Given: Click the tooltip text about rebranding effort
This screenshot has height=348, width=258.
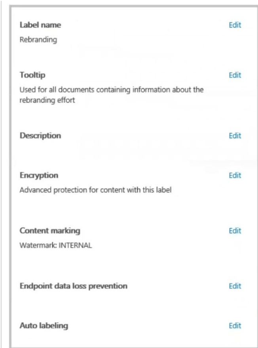Looking at the screenshot, I should tap(111, 95).
